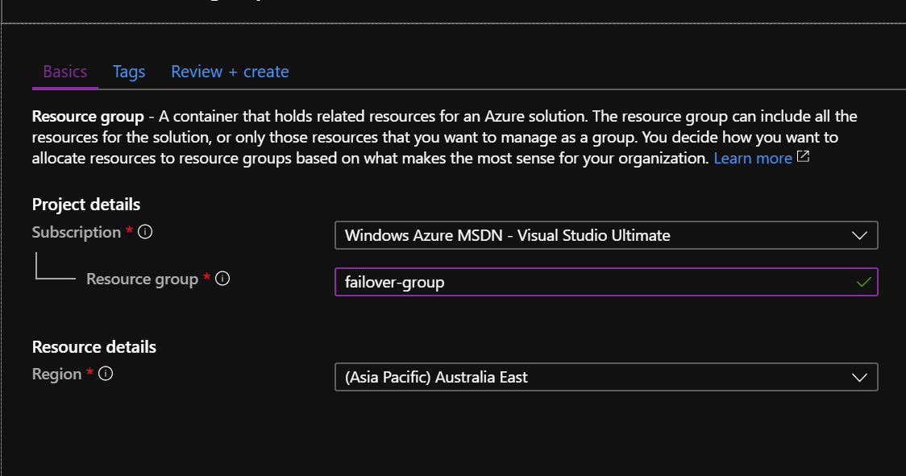The image size is (906, 476).
Task: Click the Resource group info icon
Action: pyautogui.click(x=223, y=279)
